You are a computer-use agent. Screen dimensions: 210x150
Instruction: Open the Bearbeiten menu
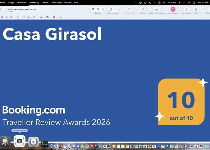tap(22, 2)
